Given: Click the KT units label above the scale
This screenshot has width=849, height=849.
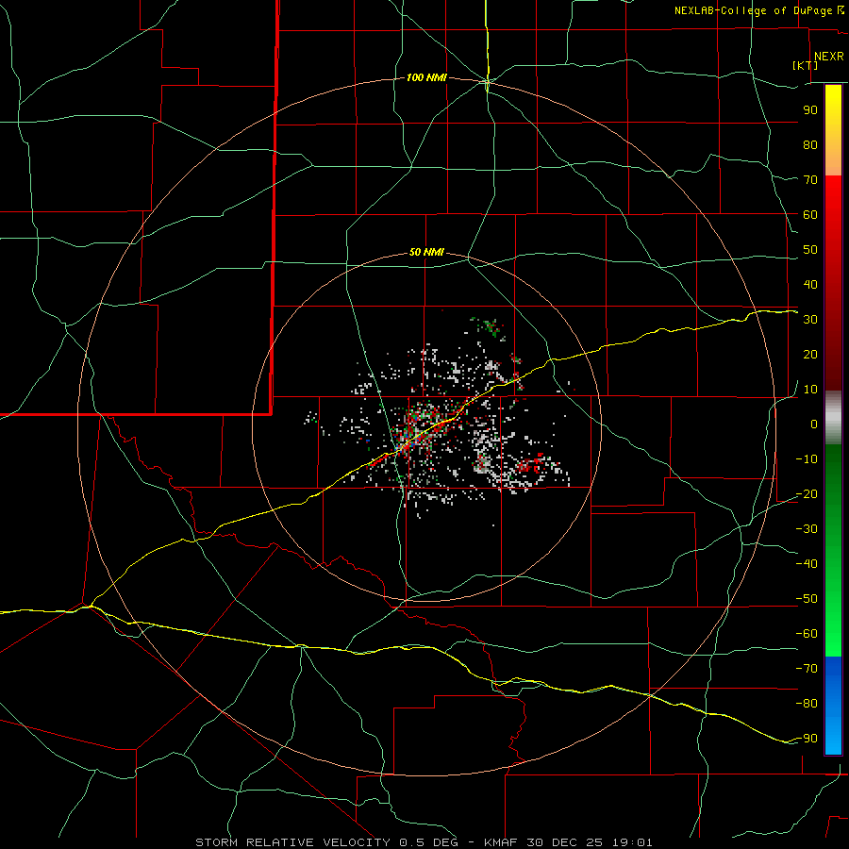Looking at the screenshot, I should click(806, 65).
